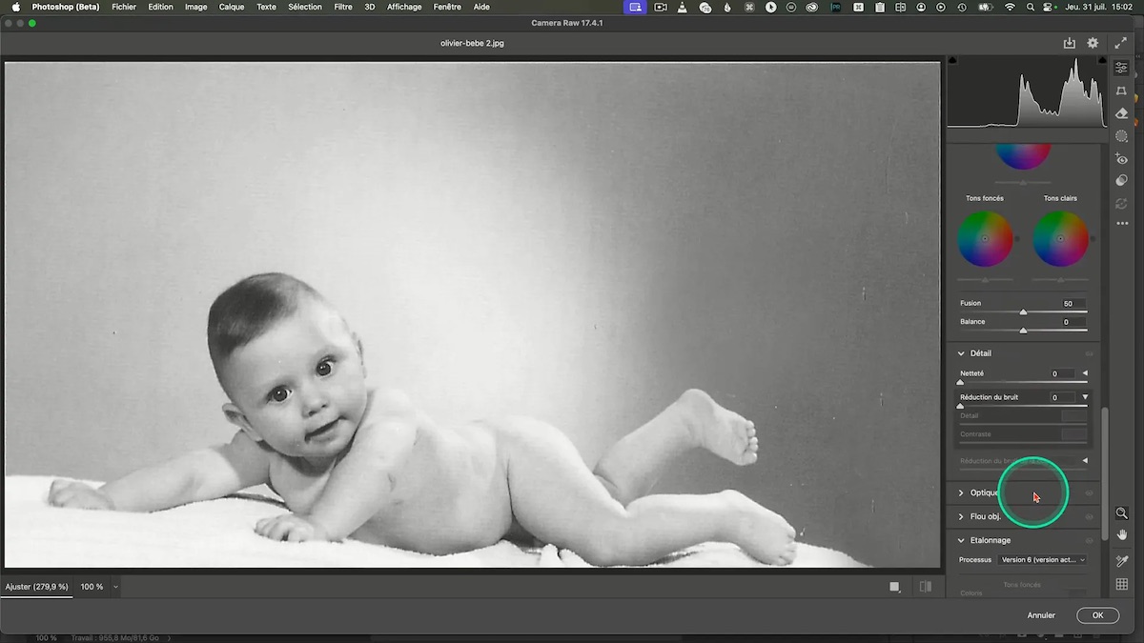Expand the Optique section
The width and height of the screenshot is (1144, 643).
pos(961,492)
